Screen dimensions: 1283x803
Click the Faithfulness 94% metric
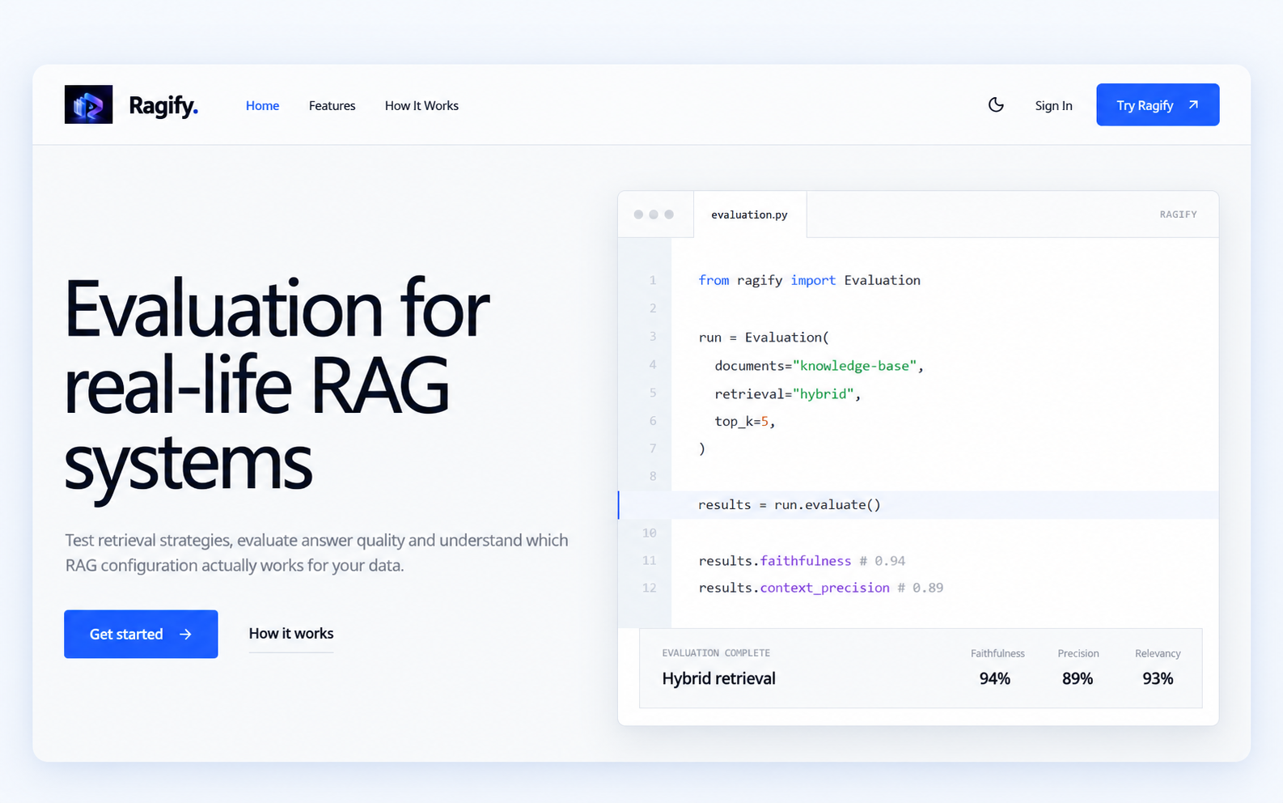tap(997, 668)
